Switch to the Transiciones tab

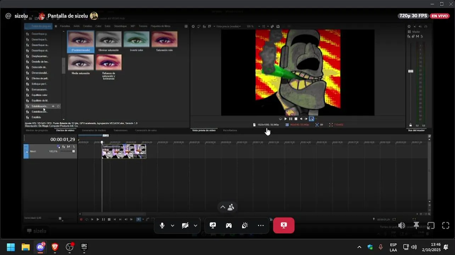[x=120, y=130]
